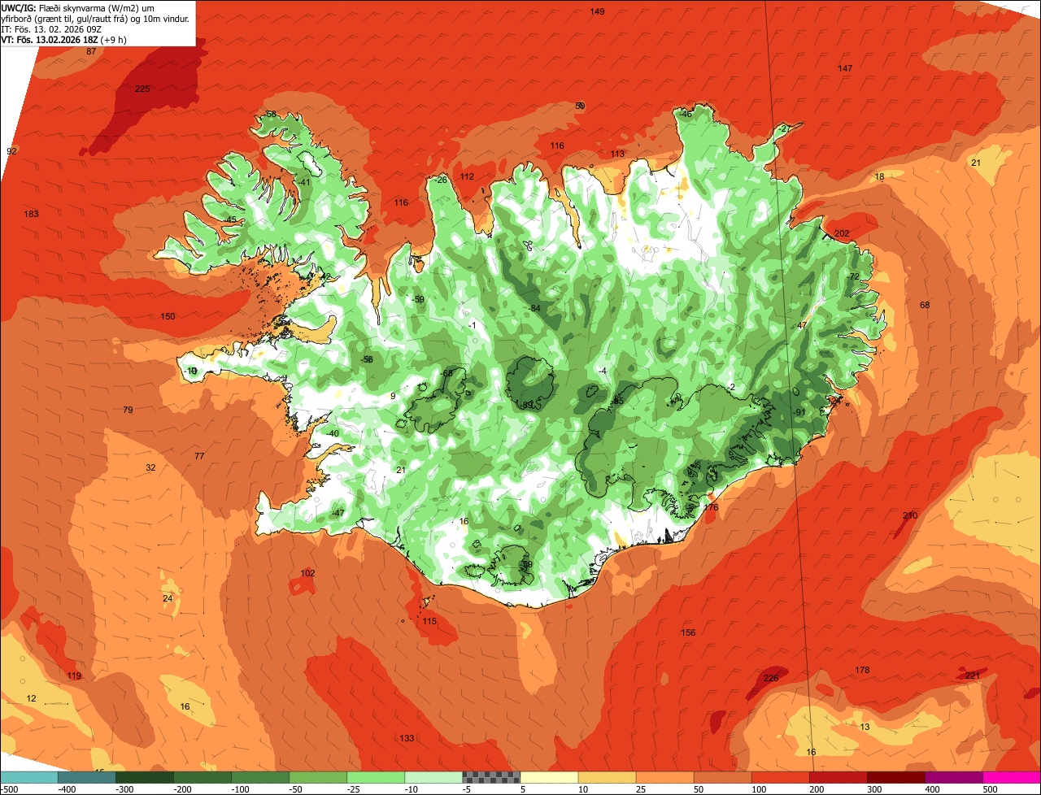This screenshot has height=795, width=1041.
Task: Select the light green -25 to -10 legend swatch
Action: (x=376, y=777)
